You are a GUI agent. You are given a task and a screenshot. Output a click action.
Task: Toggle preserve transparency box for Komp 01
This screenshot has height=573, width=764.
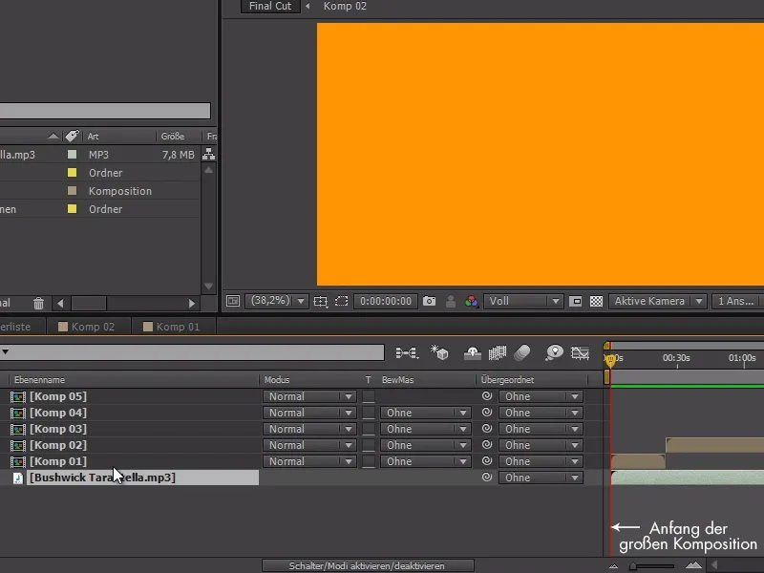click(369, 461)
